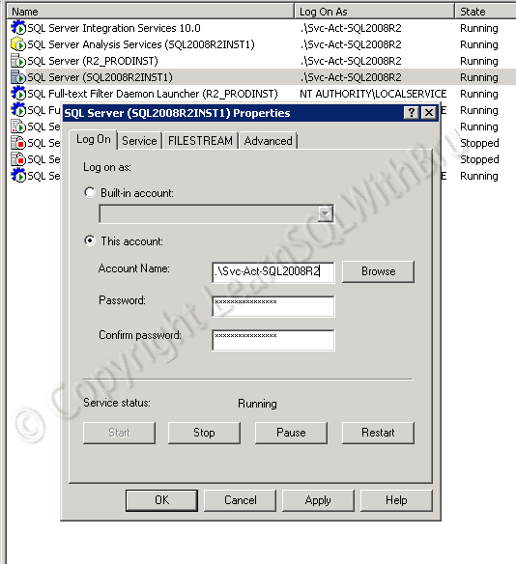Click the OK button

(x=161, y=500)
